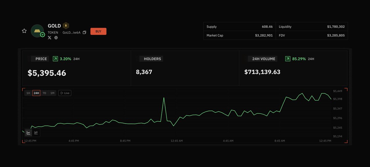Add GOLD to favorites with star icon
The height and width of the screenshot is (167, 370).
(x=24, y=31)
